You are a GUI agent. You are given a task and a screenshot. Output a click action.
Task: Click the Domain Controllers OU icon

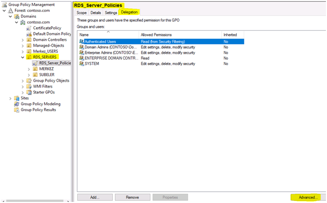[x=29, y=40]
